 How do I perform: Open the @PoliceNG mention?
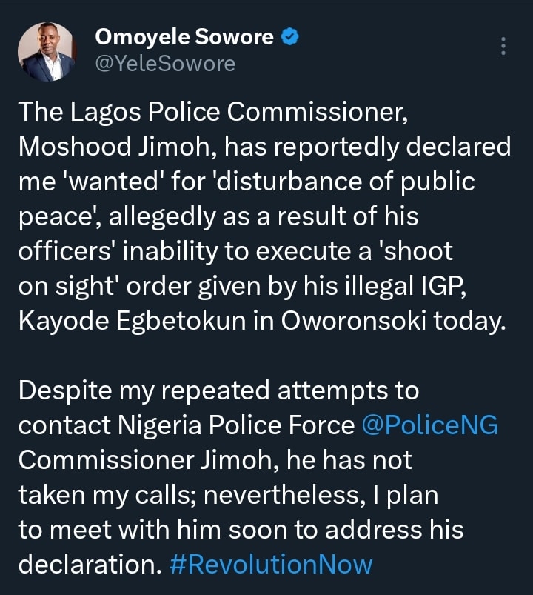click(x=430, y=425)
